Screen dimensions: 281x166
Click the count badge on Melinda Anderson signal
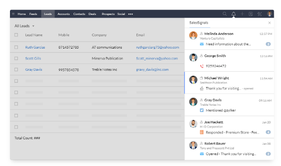coord(268,44)
